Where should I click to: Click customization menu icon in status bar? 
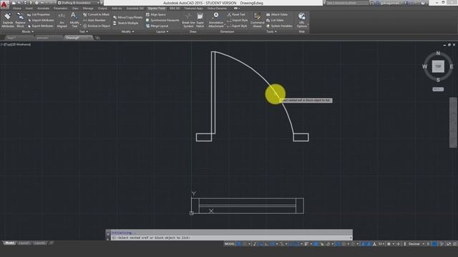pos(454,244)
